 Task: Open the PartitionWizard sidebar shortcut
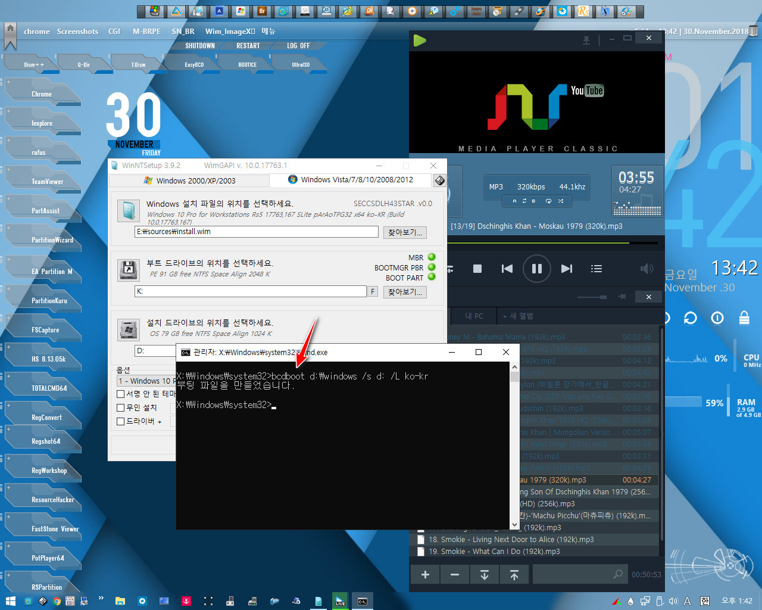(52, 240)
